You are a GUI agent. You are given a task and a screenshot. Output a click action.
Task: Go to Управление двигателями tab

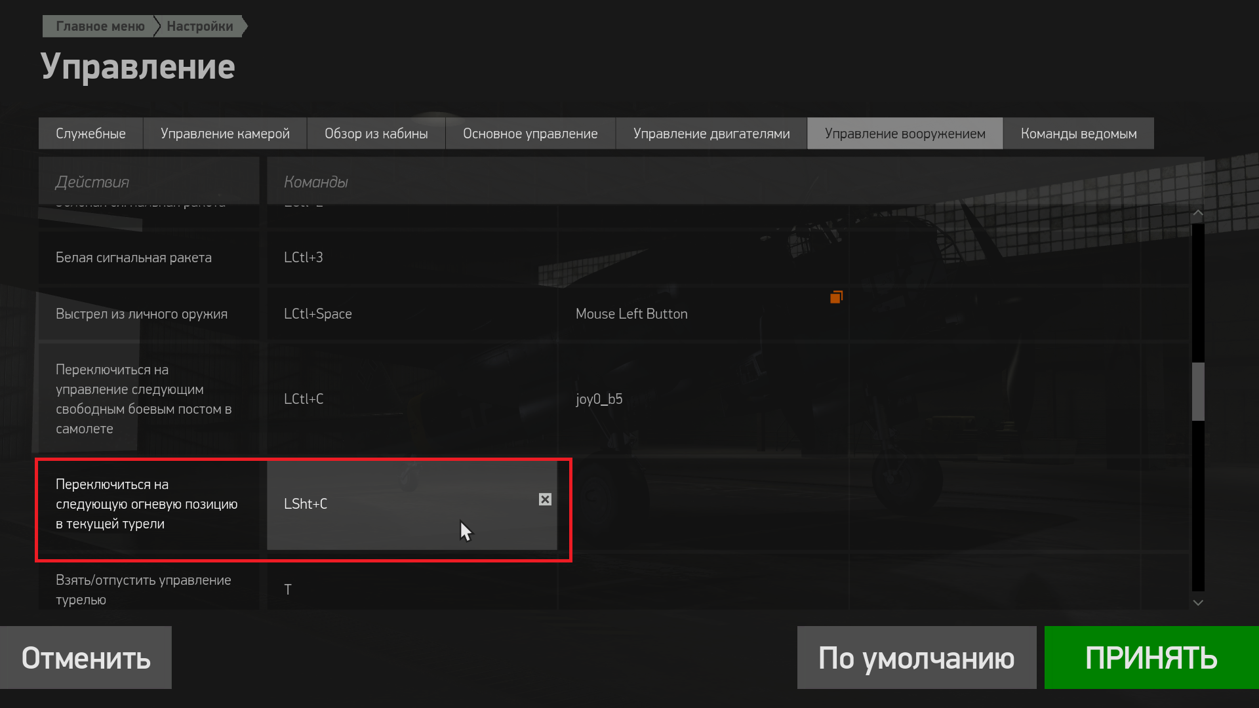click(711, 134)
